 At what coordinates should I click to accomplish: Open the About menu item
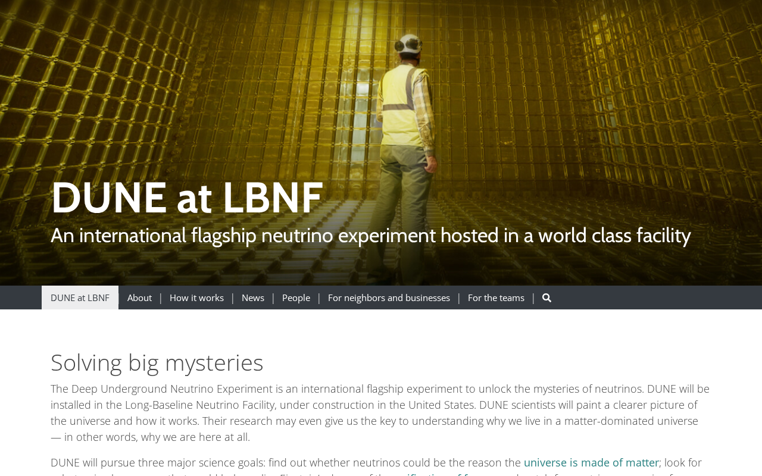[139, 297]
